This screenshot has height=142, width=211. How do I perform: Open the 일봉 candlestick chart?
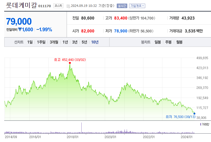point(158,42)
